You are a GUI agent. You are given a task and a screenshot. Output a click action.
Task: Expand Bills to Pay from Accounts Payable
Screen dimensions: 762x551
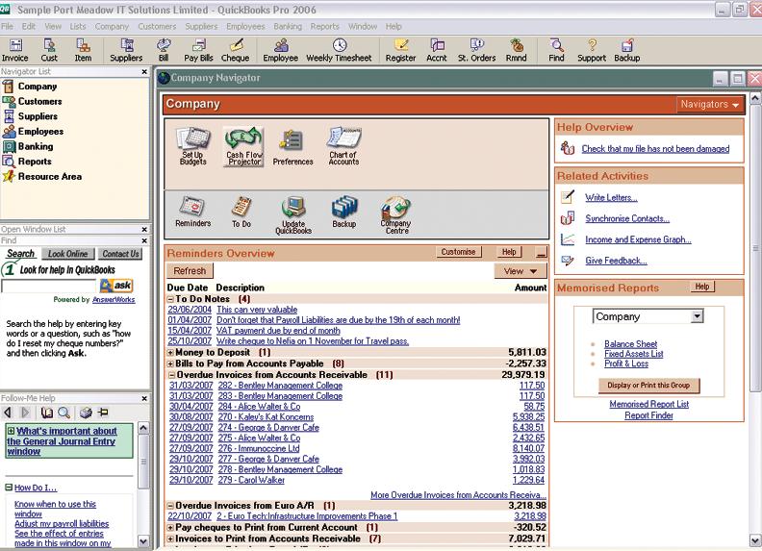pos(170,363)
